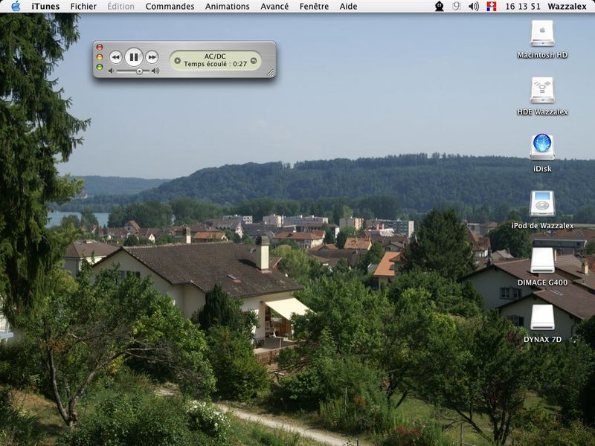Click the grey menu bar status icon
This screenshot has height=446, width=595.
pos(457,7)
